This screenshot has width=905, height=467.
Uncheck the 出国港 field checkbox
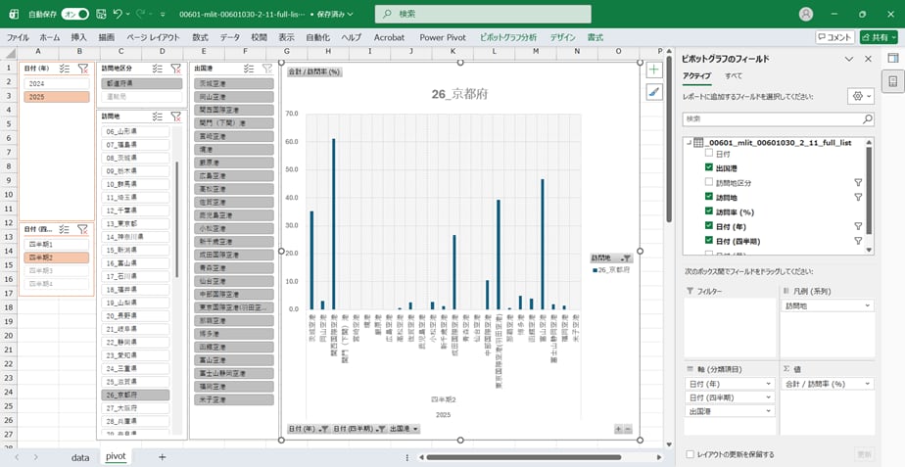click(x=709, y=167)
